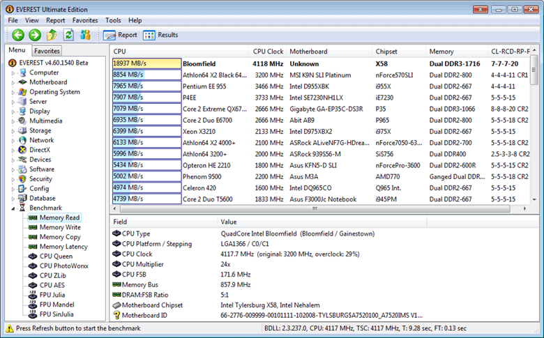544x338 pixels.
Task: Select FPU SinJulia benchmark
Action: tap(56, 314)
